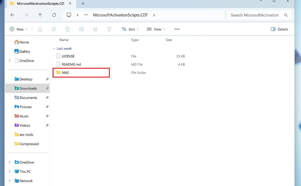This screenshot has width=301, height=186.
Task: Open the Details pane
Action: (x=279, y=29)
